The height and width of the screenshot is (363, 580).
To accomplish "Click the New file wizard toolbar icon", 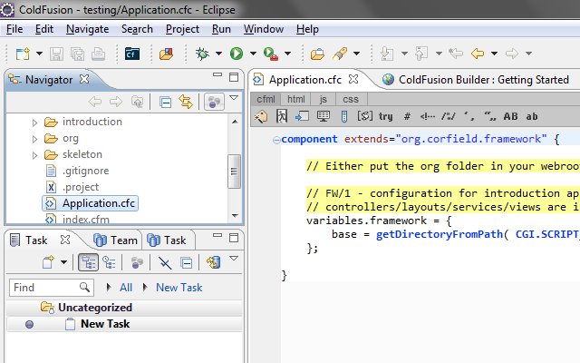I will [x=23, y=54].
